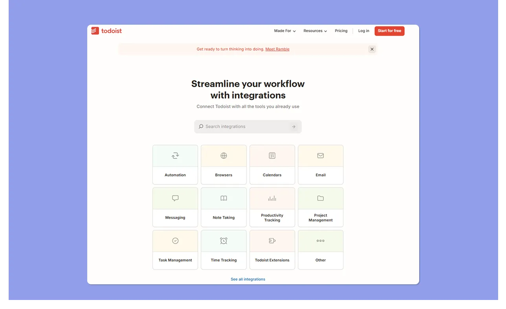Screen dimensions: 506x309
Task: Click the Automation arrows icon
Action: 175,156
